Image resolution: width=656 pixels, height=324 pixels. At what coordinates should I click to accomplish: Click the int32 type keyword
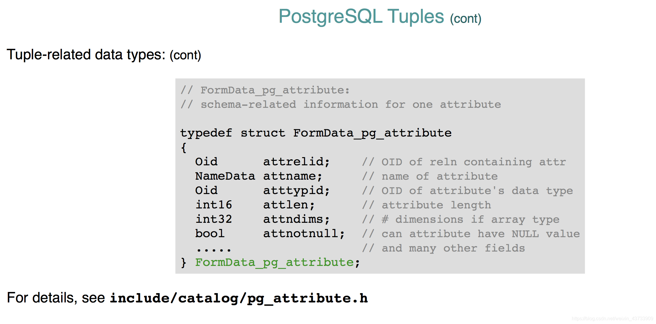click(x=213, y=219)
